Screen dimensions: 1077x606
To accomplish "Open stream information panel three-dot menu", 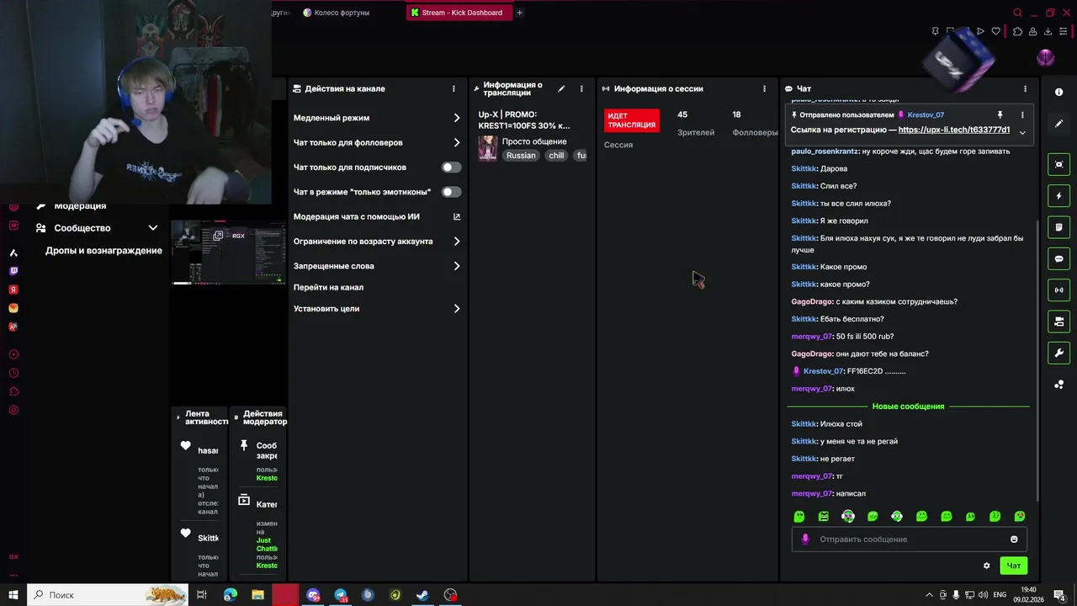I will click(x=581, y=88).
